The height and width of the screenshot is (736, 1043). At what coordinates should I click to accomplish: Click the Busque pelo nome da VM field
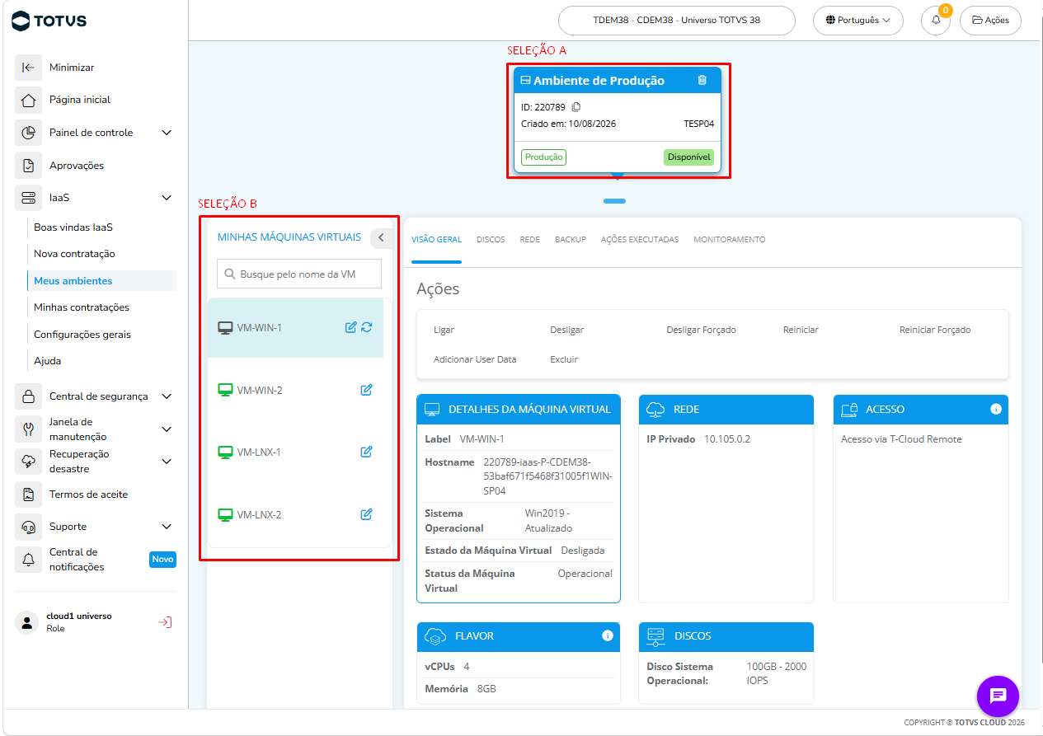point(299,274)
